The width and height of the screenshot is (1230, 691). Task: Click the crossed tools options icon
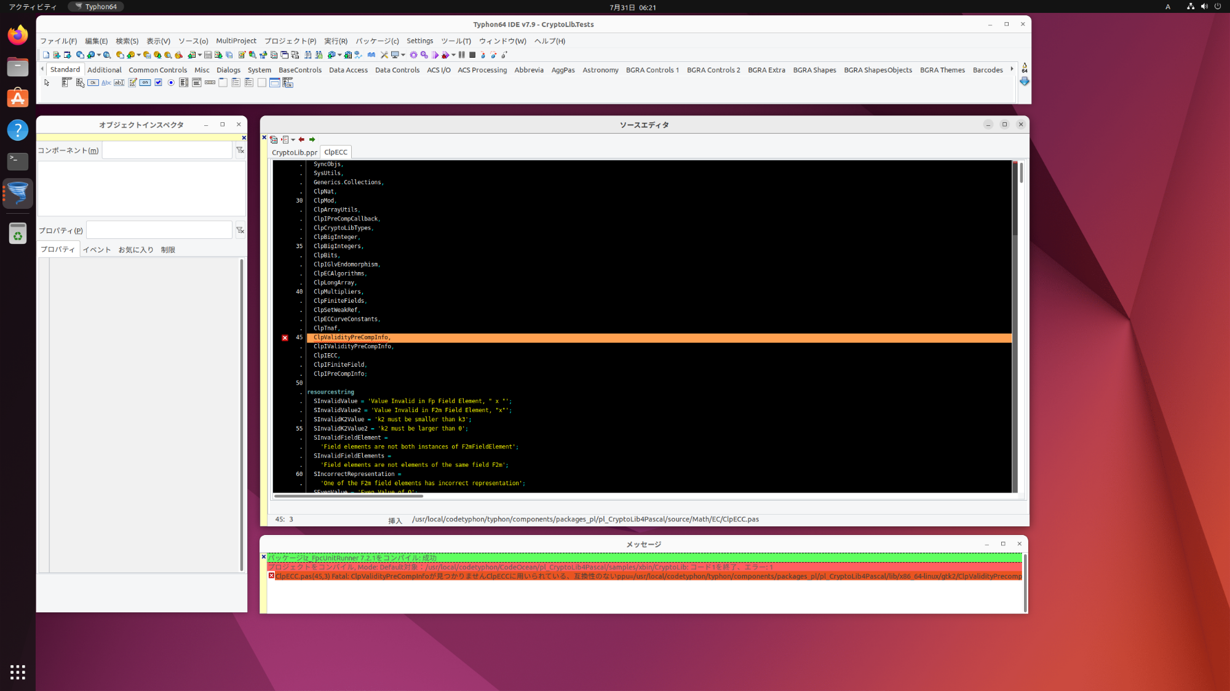[x=384, y=55]
